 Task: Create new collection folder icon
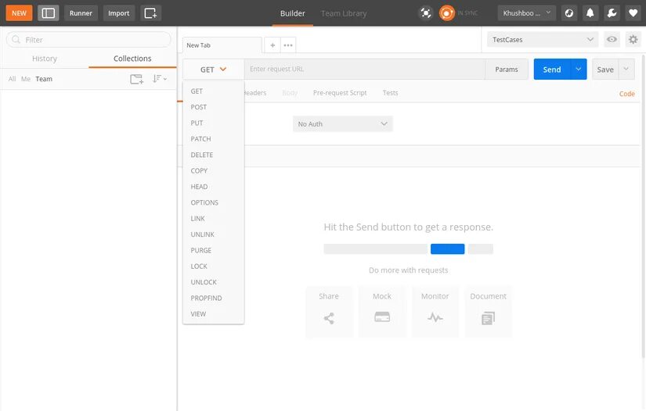(137, 79)
